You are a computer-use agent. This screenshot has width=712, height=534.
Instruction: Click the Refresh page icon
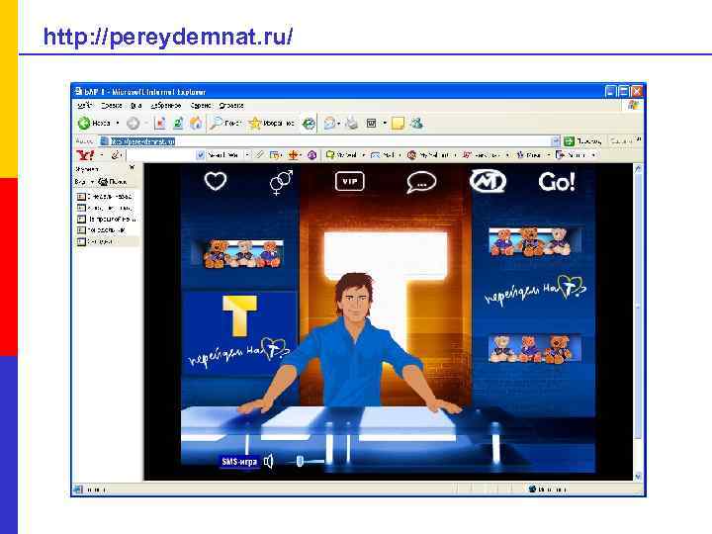(178, 123)
